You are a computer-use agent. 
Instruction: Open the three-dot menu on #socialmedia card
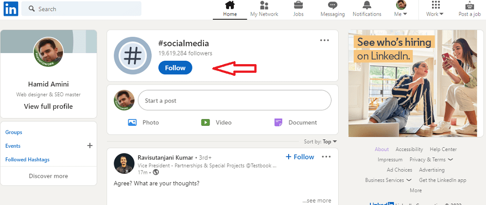coord(325,40)
